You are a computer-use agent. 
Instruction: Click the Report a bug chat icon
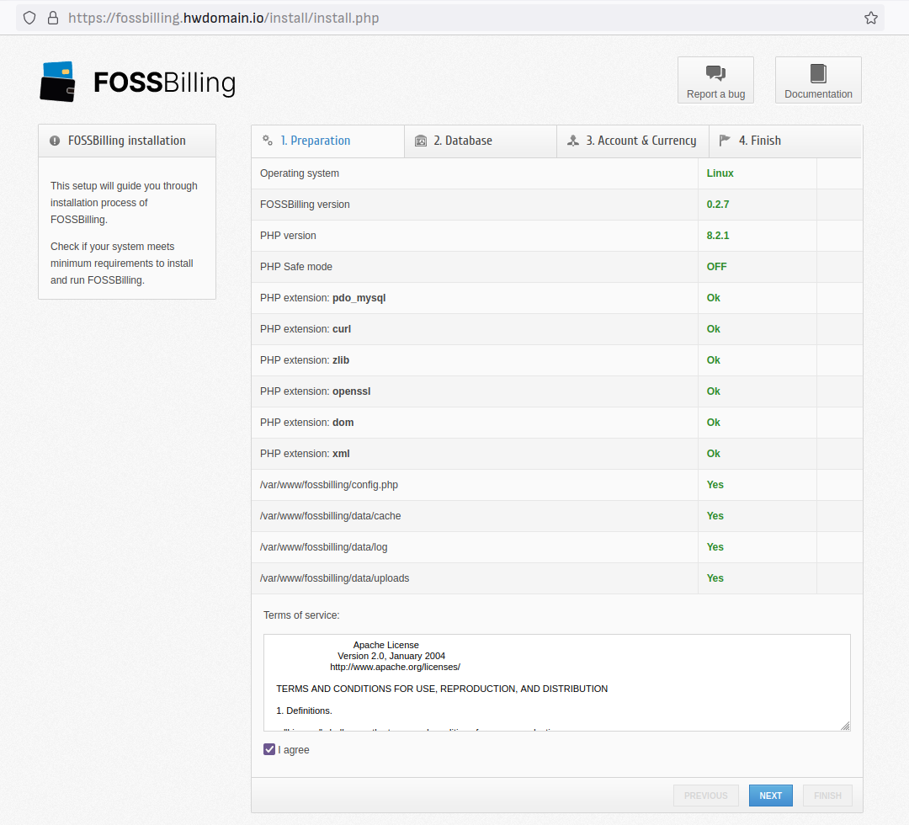click(x=715, y=73)
